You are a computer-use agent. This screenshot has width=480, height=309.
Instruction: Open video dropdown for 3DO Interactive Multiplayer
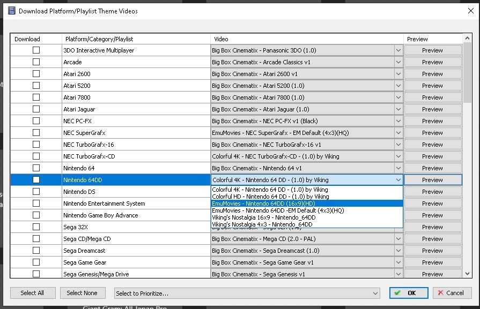tap(398, 50)
